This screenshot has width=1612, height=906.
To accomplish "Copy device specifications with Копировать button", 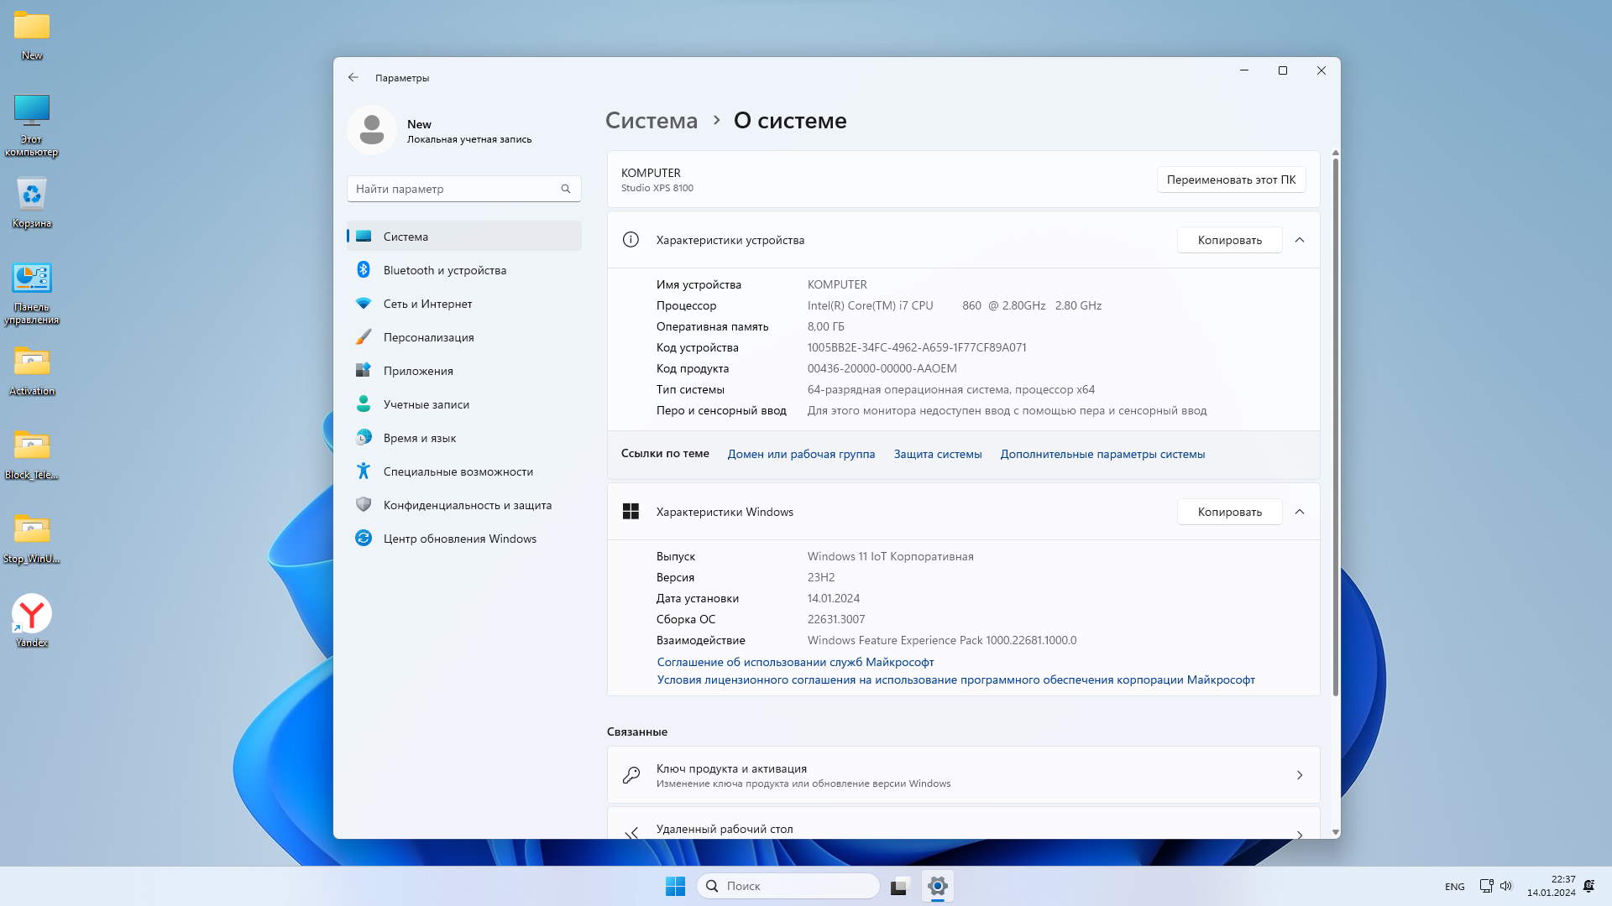I will [x=1229, y=240].
